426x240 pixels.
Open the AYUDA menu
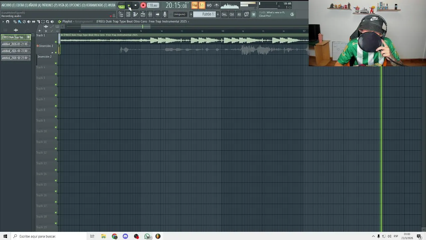click(111, 5)
